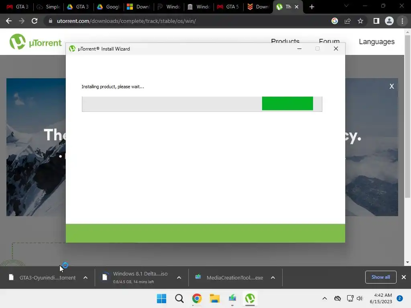Screen dimensions: 411x308
Task: Click the install progress bar
Action: point(202,104)
